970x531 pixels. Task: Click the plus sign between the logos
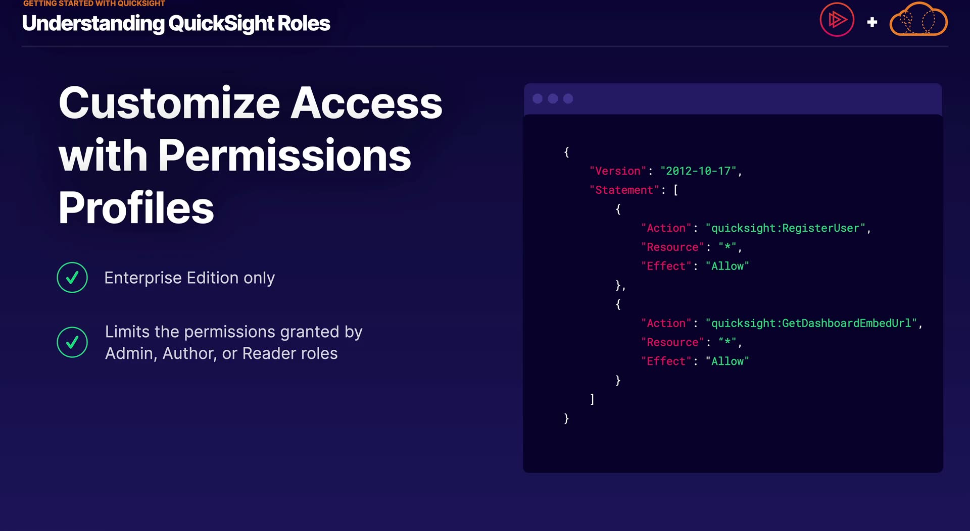(872, 22)
